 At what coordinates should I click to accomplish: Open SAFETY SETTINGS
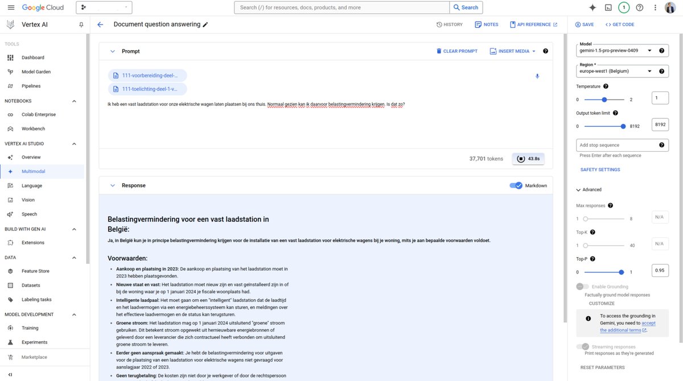click(x=600, y=169)
